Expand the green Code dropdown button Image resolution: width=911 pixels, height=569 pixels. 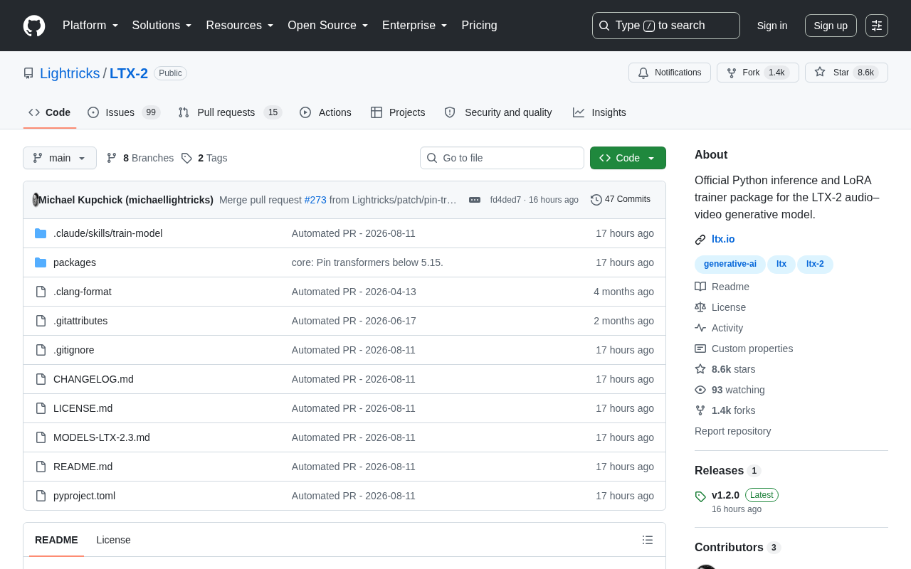(x=628, y=158)
